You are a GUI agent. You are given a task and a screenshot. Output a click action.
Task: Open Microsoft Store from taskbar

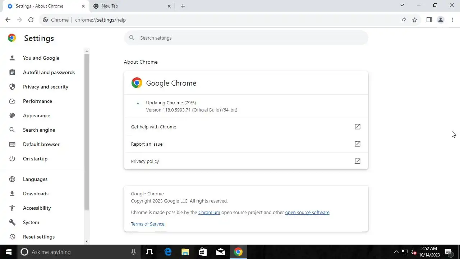tap(203, 252)
